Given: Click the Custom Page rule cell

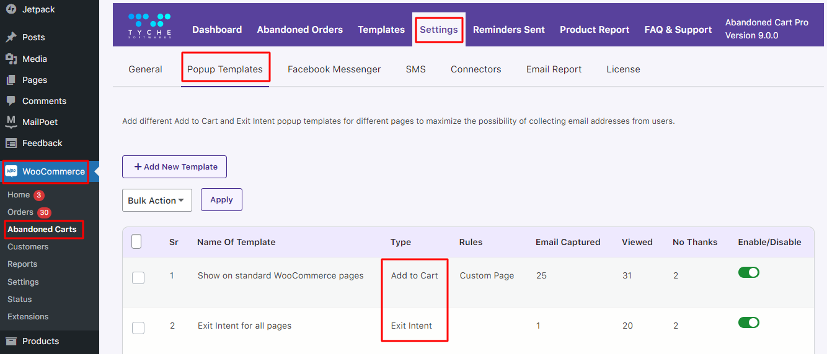Looking at the screenshot, I should pos(487,275).
